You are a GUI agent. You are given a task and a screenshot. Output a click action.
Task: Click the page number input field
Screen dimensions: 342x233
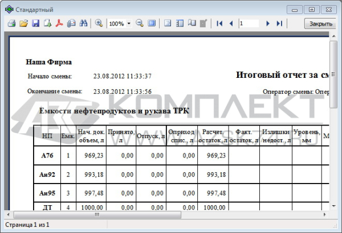(x=249, y=23)
